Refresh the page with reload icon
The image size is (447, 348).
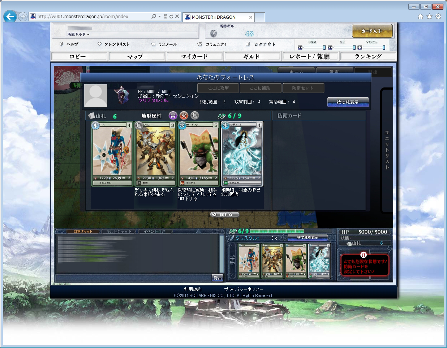point(171,16)
